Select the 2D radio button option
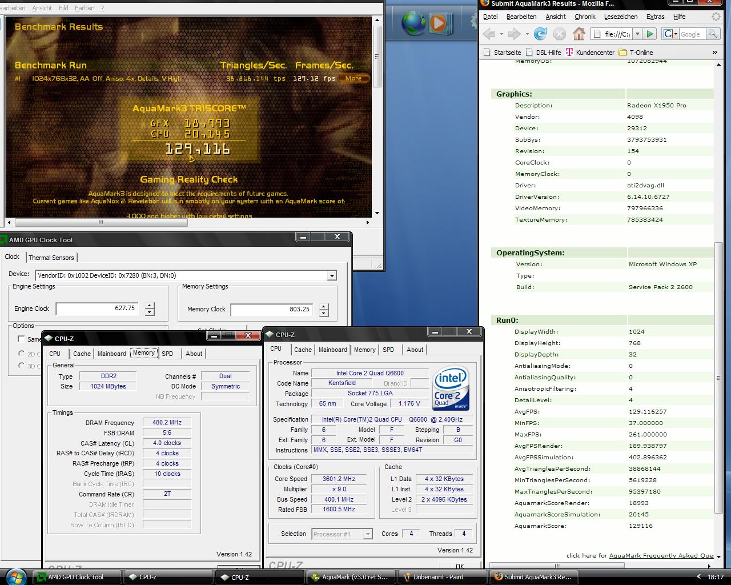 pos(22,354)
